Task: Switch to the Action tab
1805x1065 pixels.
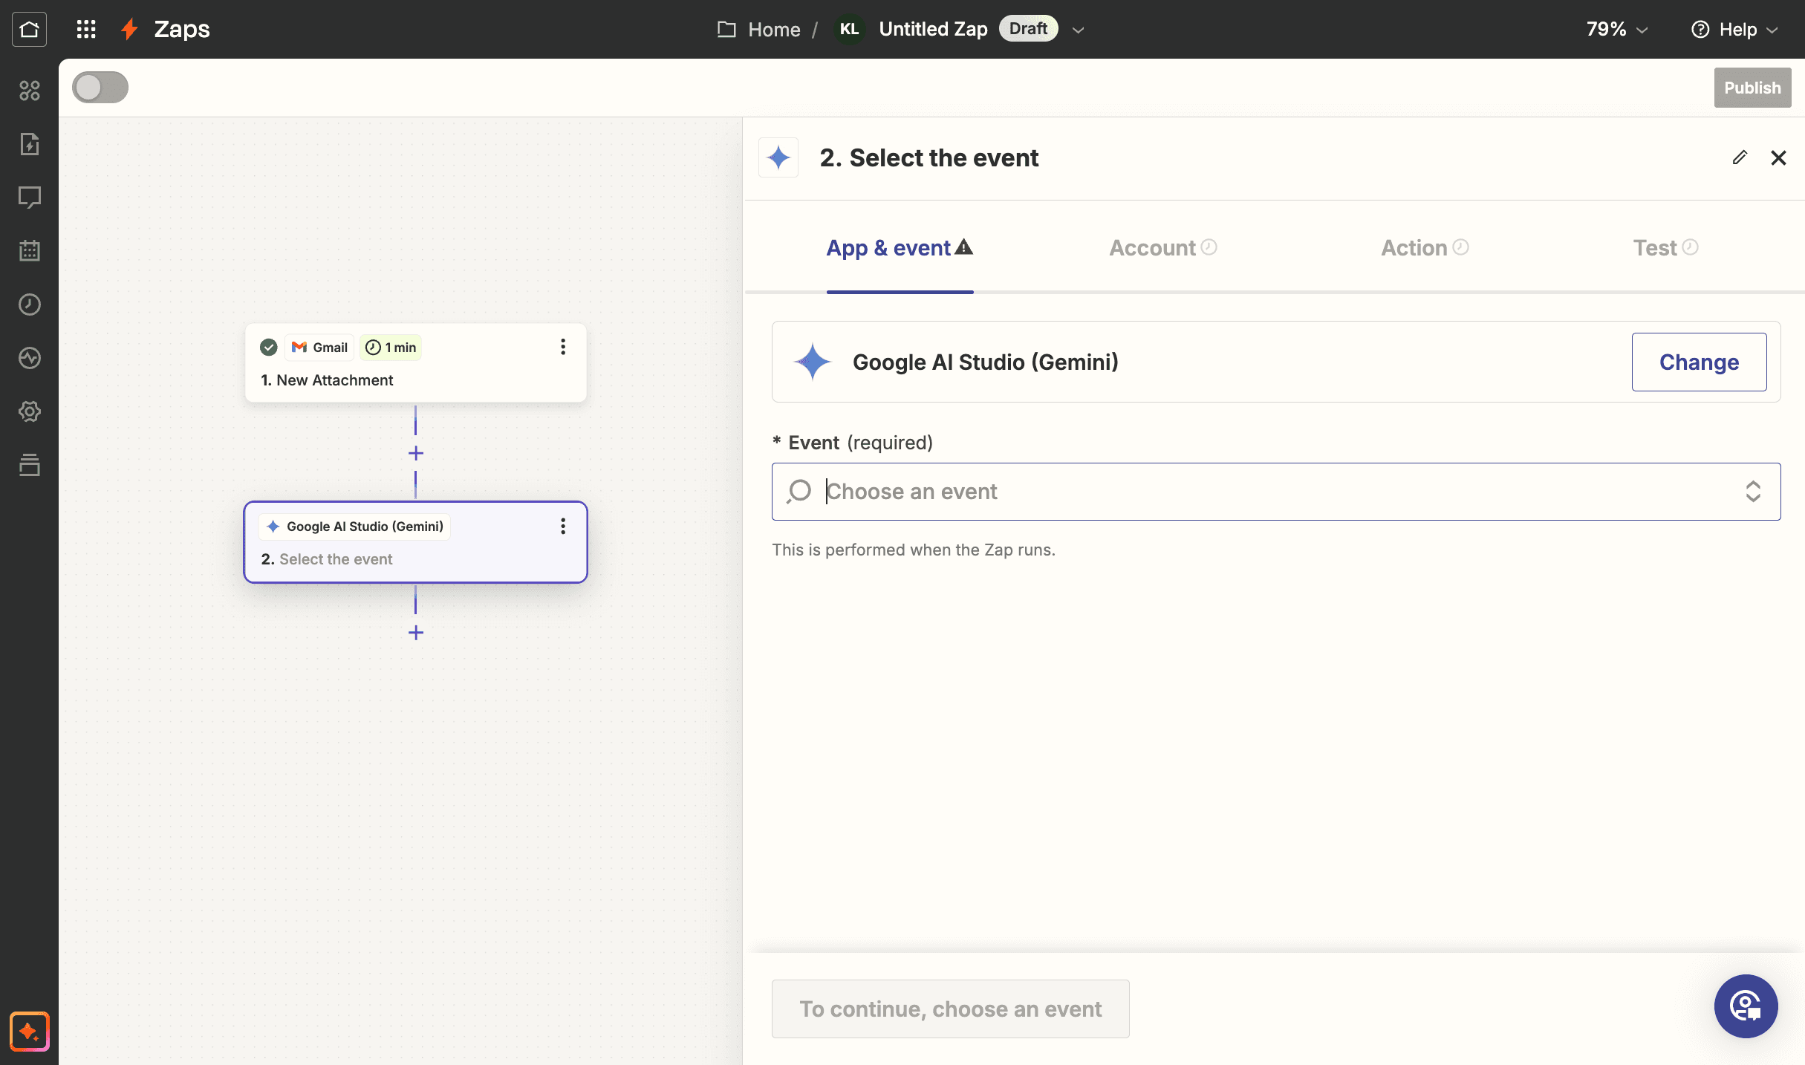Action: 1425,248
